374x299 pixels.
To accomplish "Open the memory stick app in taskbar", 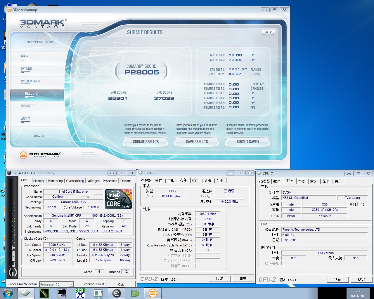I will pos(44,293).
